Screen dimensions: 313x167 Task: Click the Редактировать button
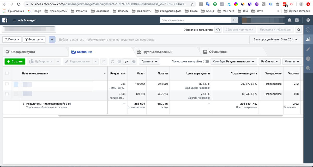(78, 61)
